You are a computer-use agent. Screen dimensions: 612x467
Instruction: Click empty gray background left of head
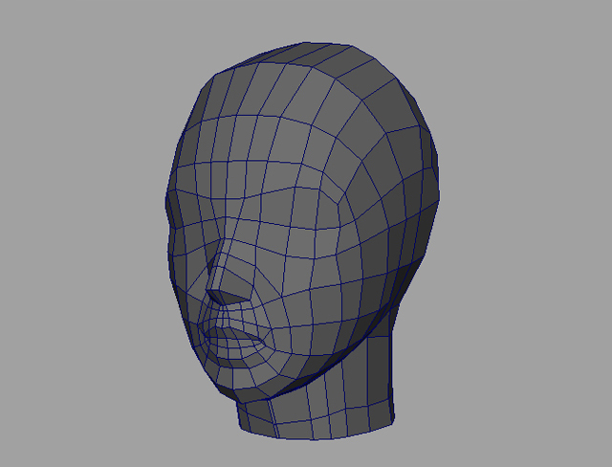pos(76,239)
